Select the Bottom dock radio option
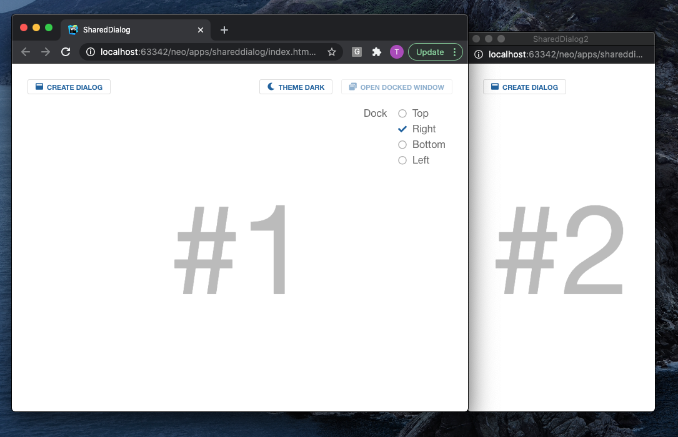Viewport: 678px width, 437px height. pyautogui.click(x=402, y=145)
